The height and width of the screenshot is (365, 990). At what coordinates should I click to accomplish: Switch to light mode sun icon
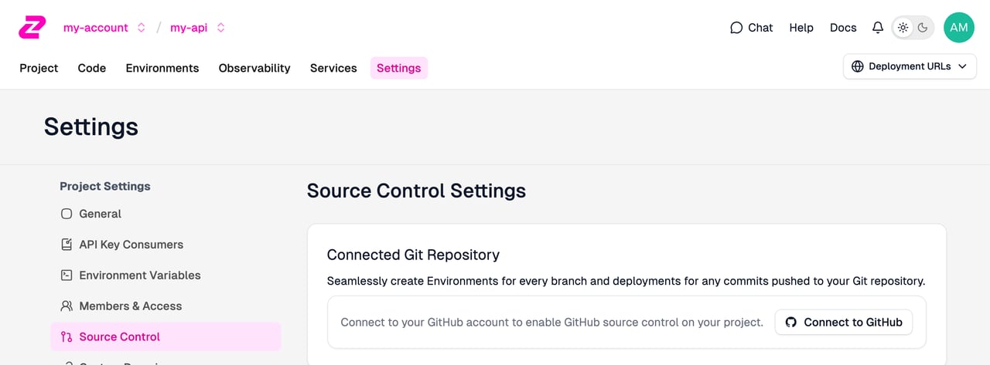coord(903,28)
